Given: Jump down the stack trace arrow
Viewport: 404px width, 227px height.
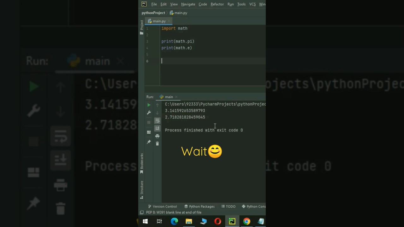Looking at the screenshot, I should tap(157, 113).
